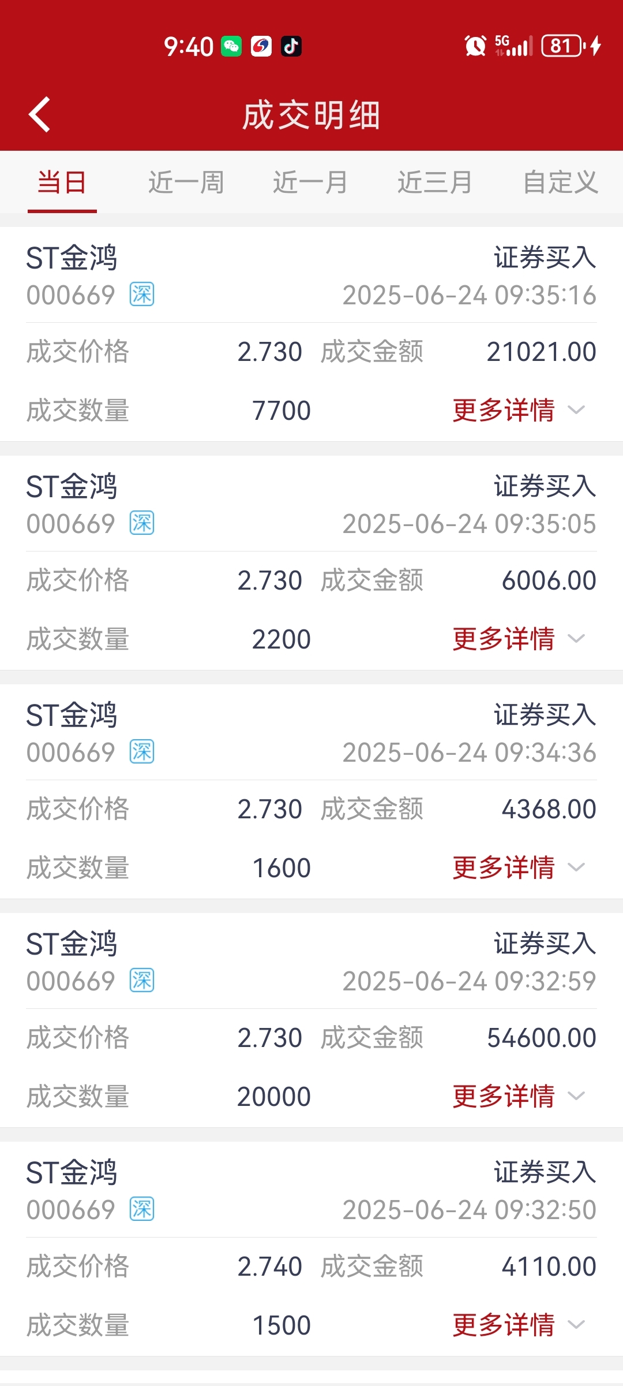623x1386 pixels.
Task: Tap the alarm icon in status bar
Action: pyautogui.click(x=475, y=46)
